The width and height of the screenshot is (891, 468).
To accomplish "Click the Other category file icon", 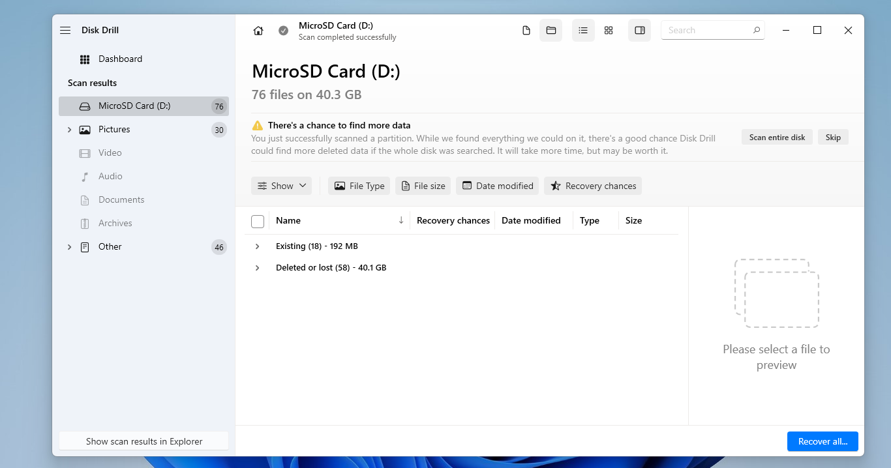I will point(85,247).
